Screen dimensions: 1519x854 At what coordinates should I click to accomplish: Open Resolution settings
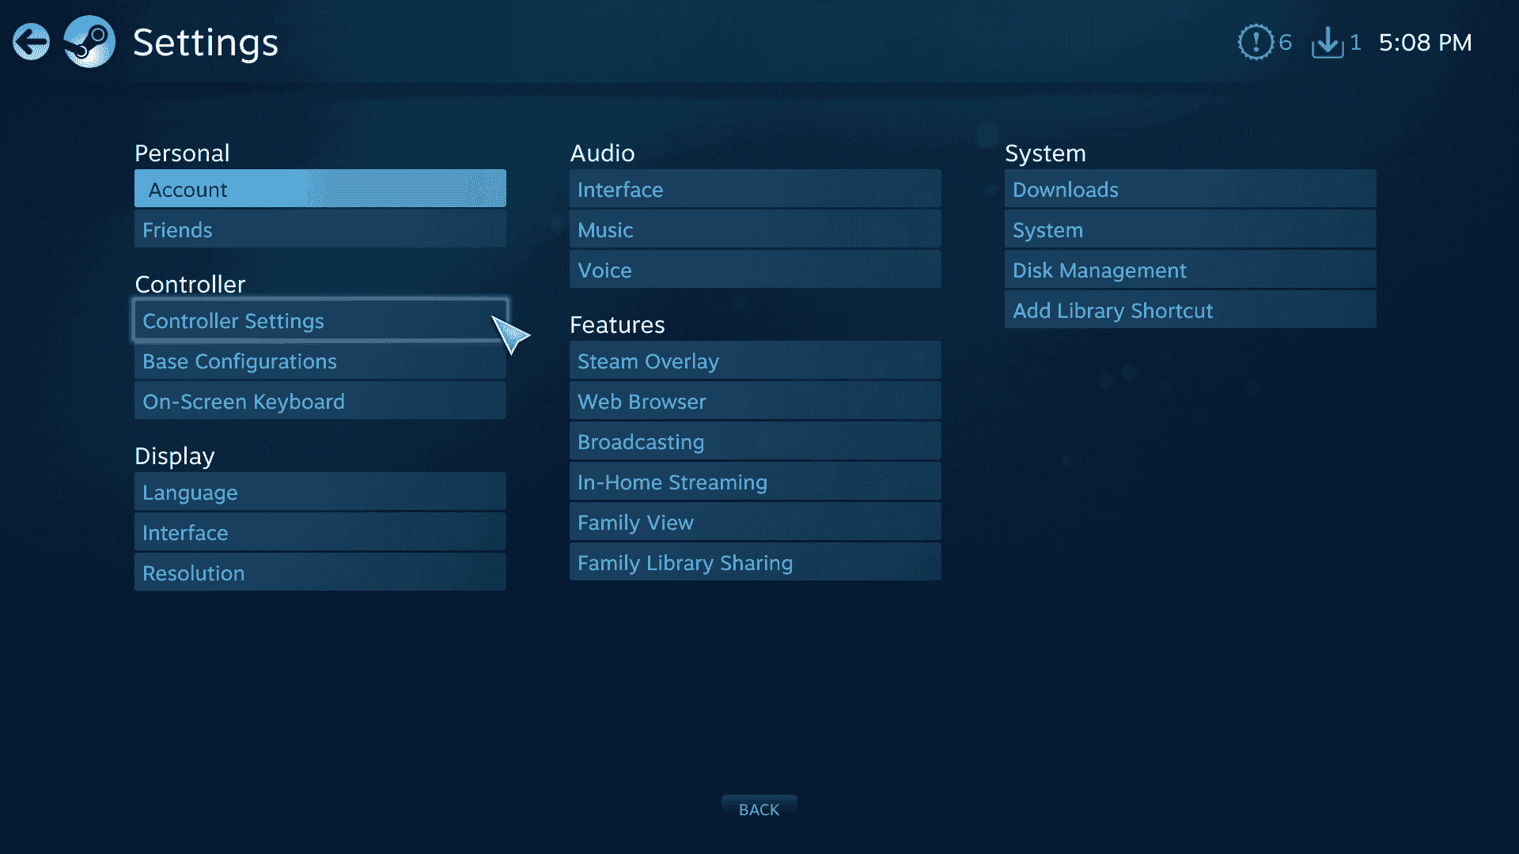coord(320,572)
